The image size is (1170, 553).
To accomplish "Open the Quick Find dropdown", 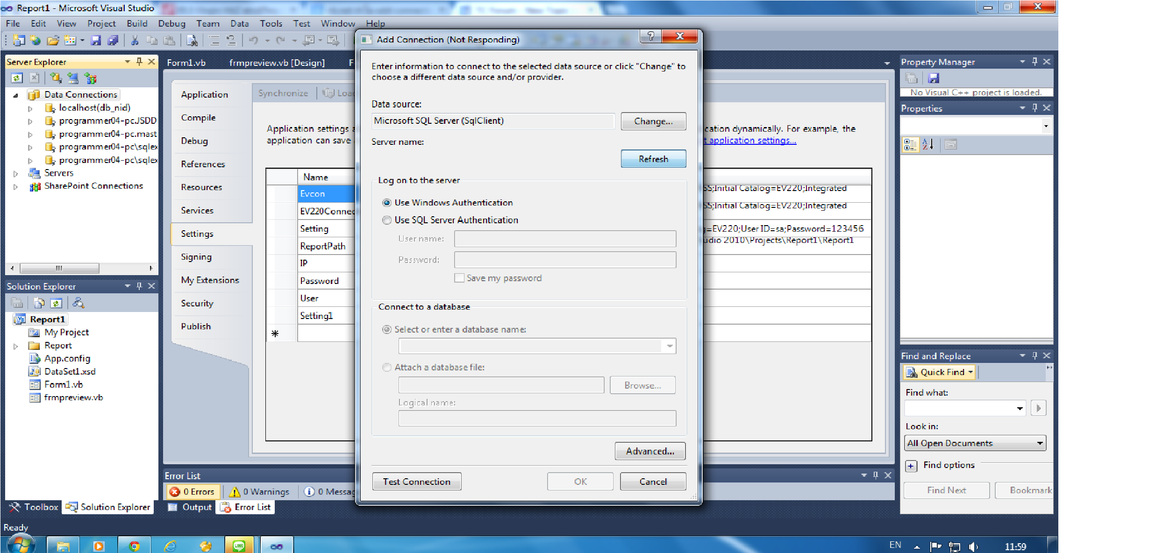I will tap(970, 372).
